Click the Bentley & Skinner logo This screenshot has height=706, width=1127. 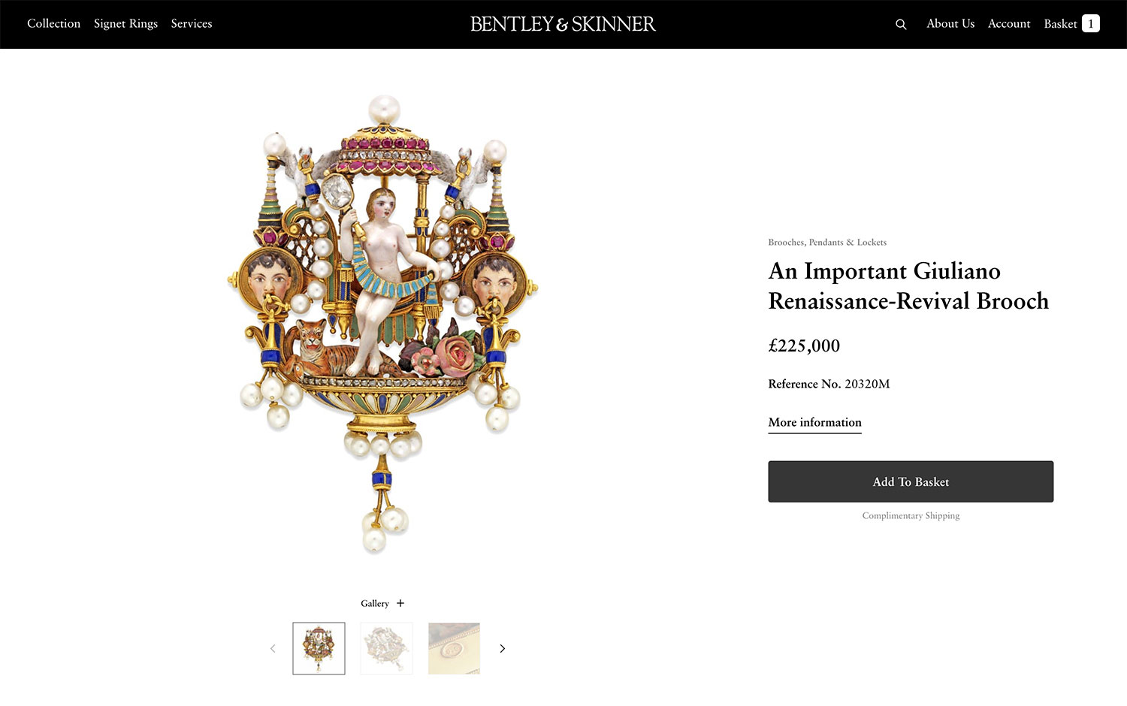point(563,24)
